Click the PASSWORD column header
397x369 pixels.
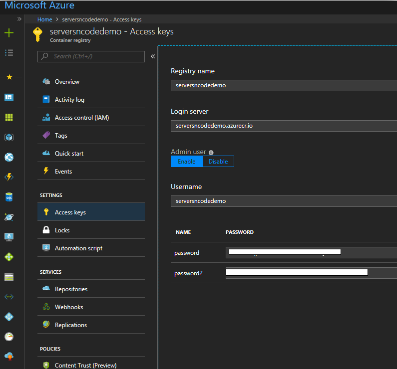pyautogui.click(x=240, y=232)
